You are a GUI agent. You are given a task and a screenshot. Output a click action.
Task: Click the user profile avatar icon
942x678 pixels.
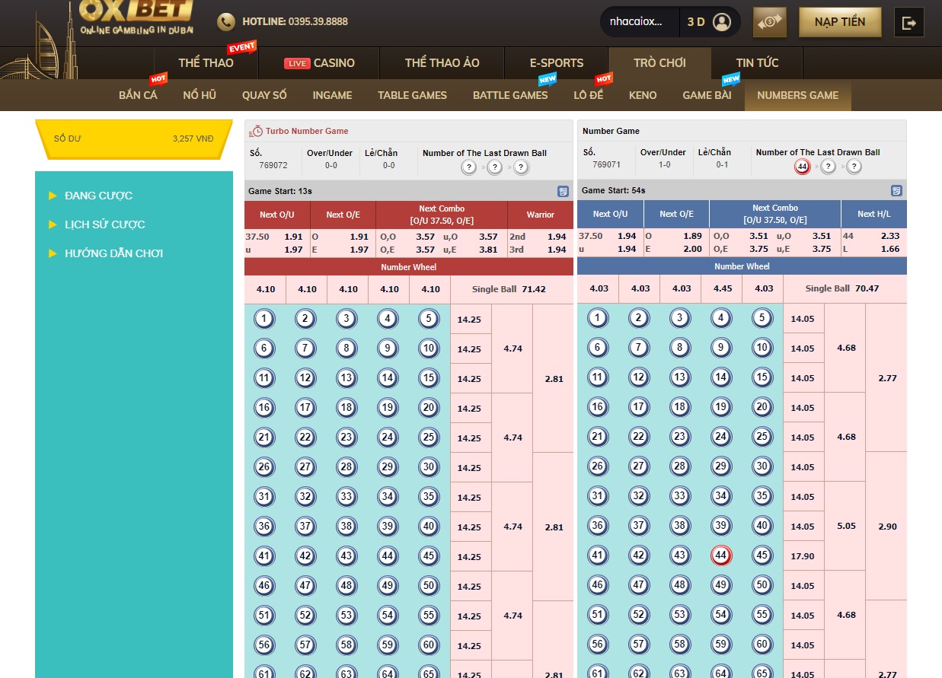pos(721,22)
